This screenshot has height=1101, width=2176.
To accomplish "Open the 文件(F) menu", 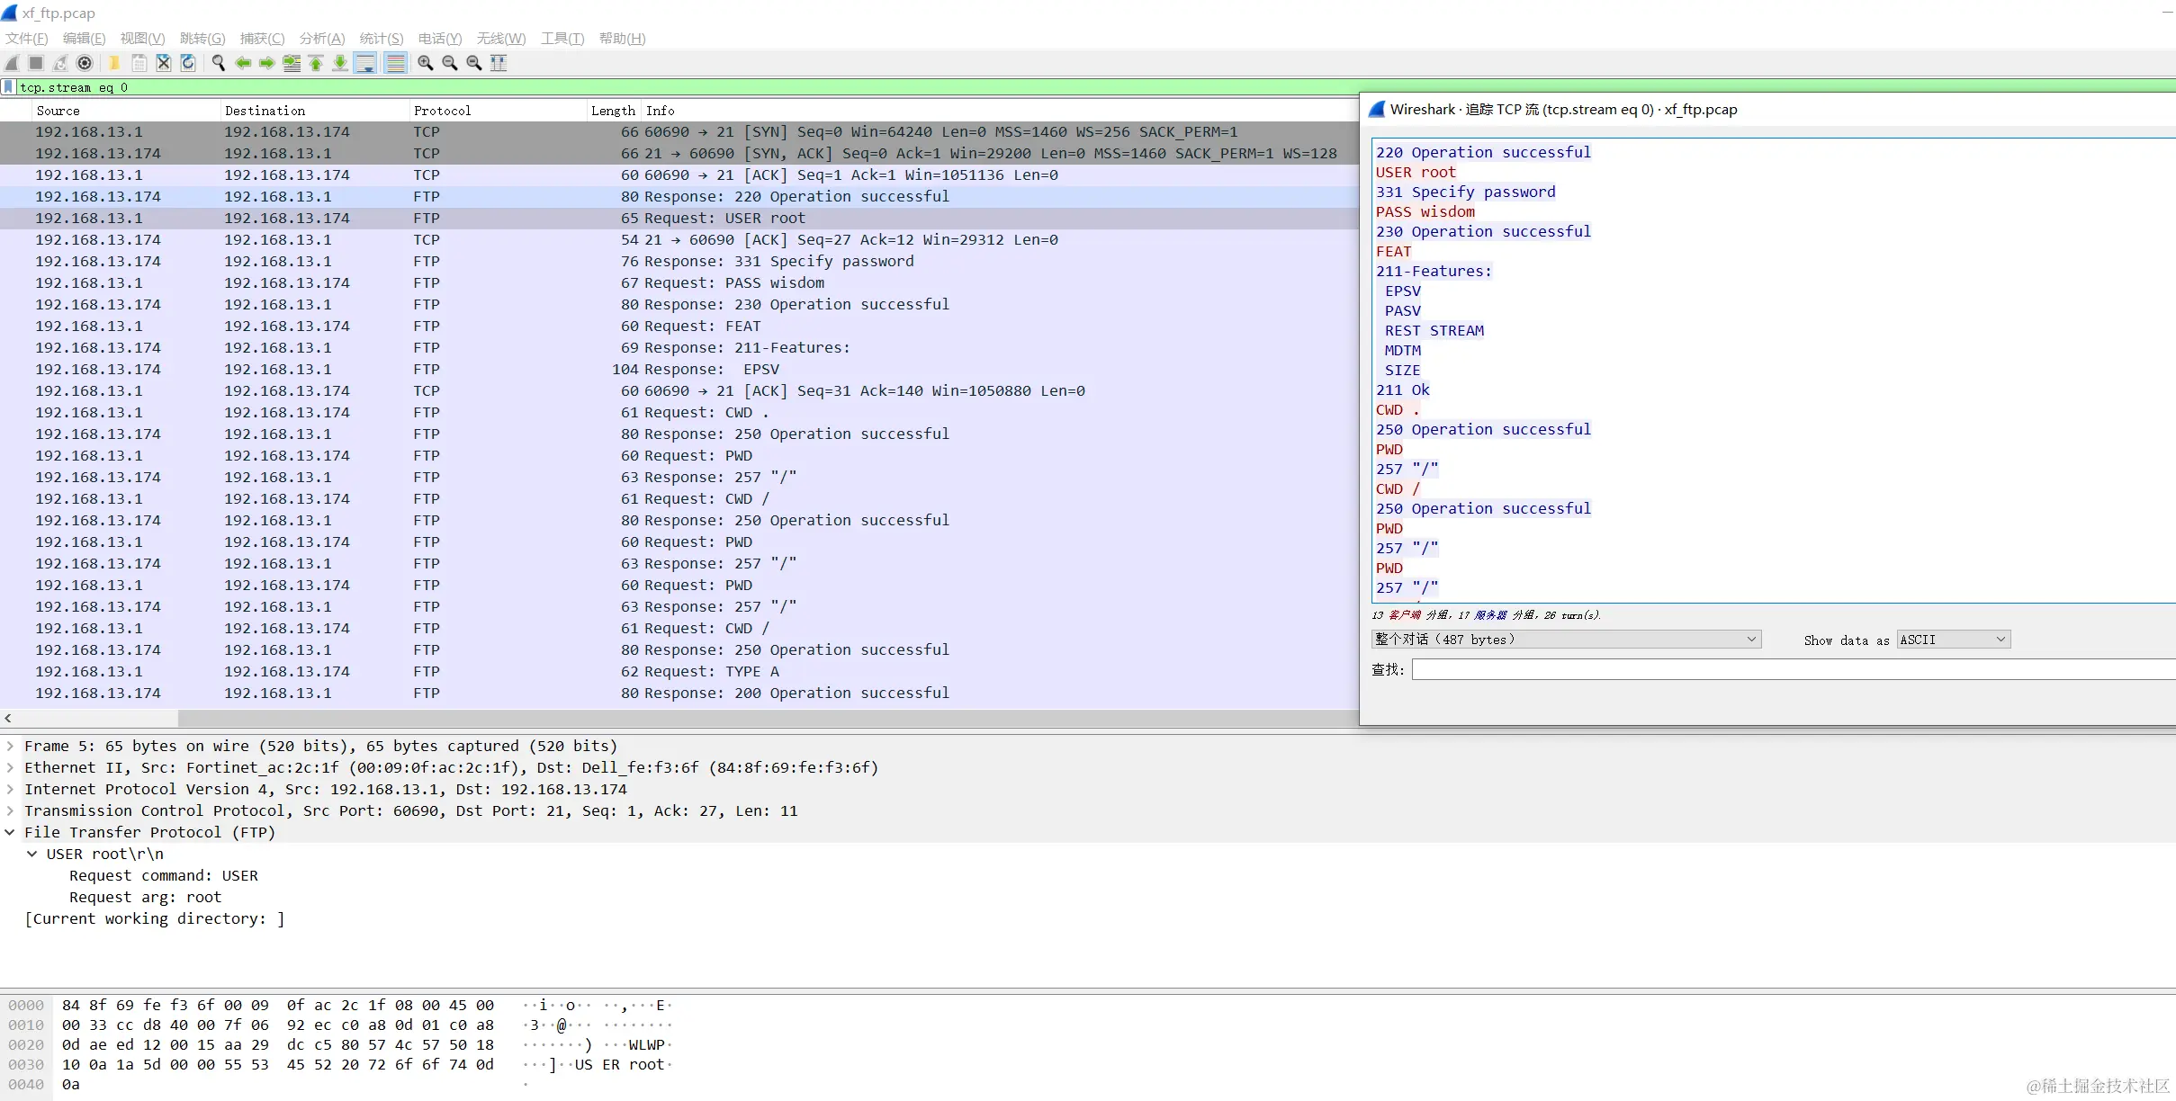I will (x=27, y=39).
